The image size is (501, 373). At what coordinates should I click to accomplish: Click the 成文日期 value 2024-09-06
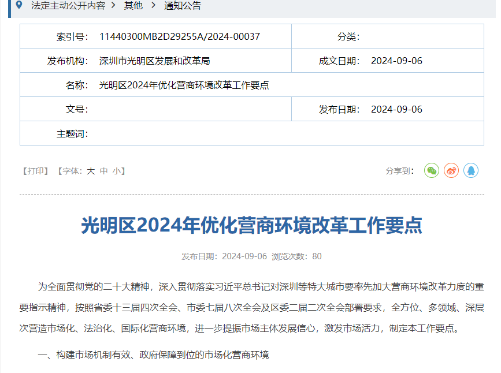(396, 61)
